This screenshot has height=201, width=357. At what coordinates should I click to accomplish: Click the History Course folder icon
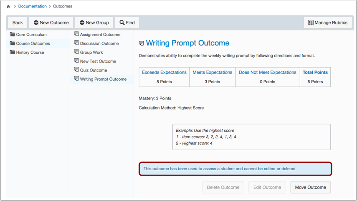(13, 52)
